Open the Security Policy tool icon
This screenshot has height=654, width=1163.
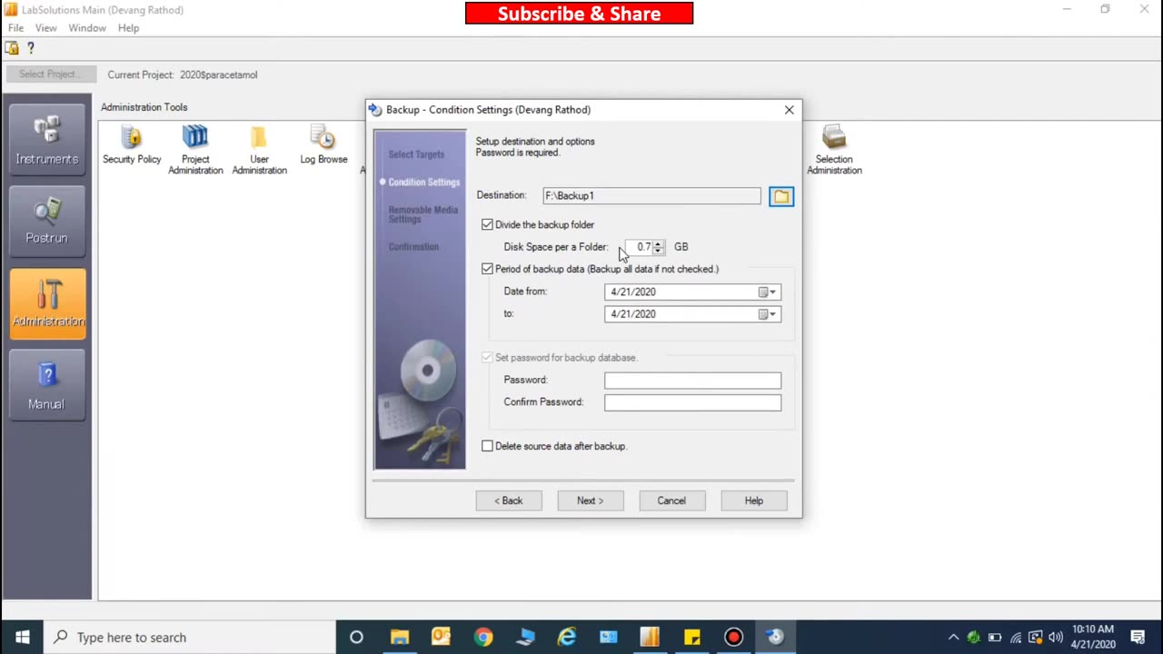click(x=132, y=138)
